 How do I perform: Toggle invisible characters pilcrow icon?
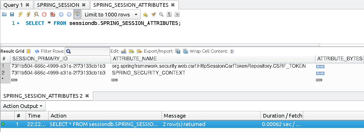point(169,14)
